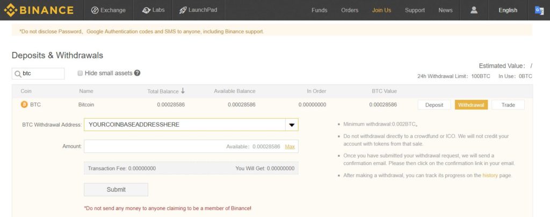This screenshot has height=217, width=550.
Task: Expand the BTC withdrawal address dropdown
Action: coord(292,125)
